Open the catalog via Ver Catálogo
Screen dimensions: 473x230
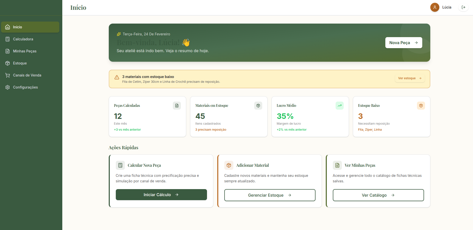tap(378, 195)
